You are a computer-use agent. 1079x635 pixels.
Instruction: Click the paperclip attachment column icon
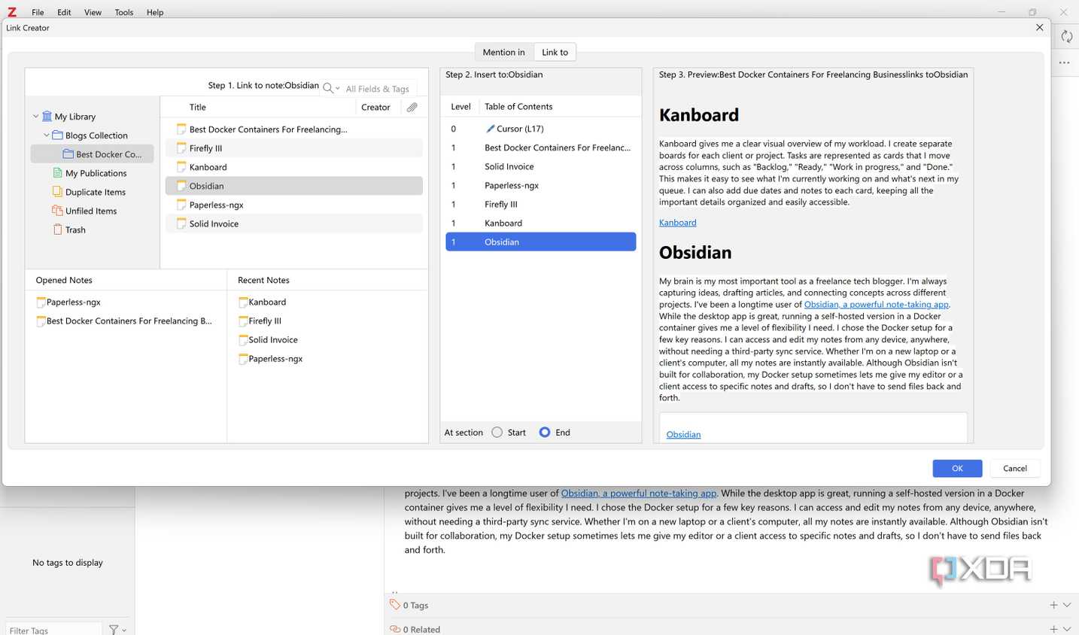pyautogui.click(x=412, y=107)
